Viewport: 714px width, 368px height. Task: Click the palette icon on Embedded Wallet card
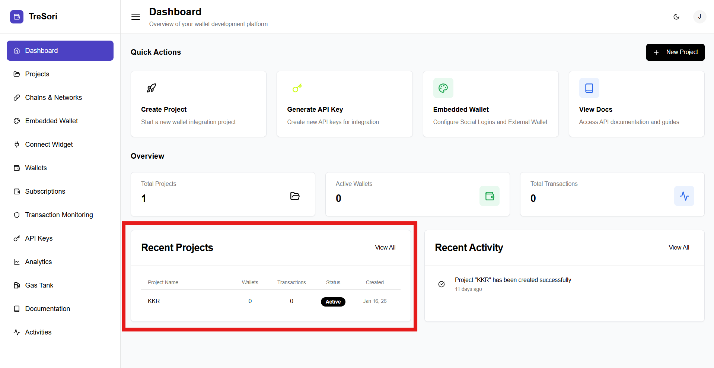(x=443, y=88)
